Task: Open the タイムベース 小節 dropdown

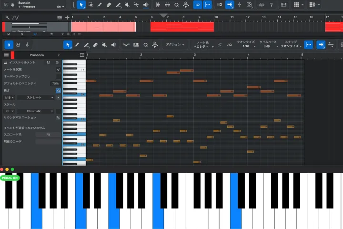Action: coord(268,44)
